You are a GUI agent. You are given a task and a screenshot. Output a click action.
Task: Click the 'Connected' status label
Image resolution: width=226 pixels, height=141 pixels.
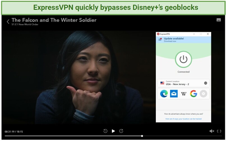[183, 72]
